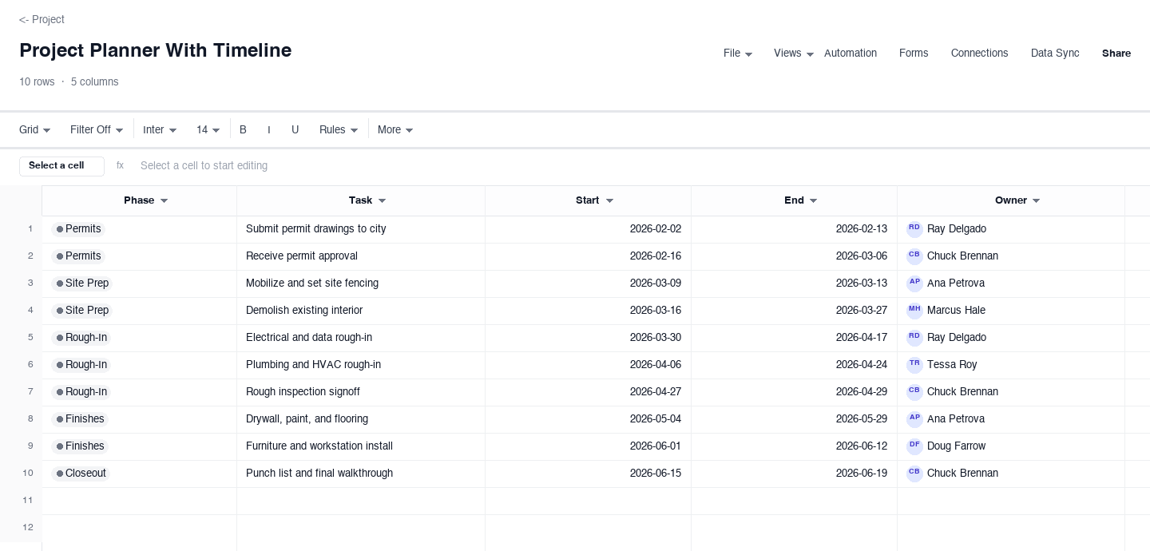1150x551 pixels.
Task: Click the CB avatar in row 10
Action: (x=914, y=473)
